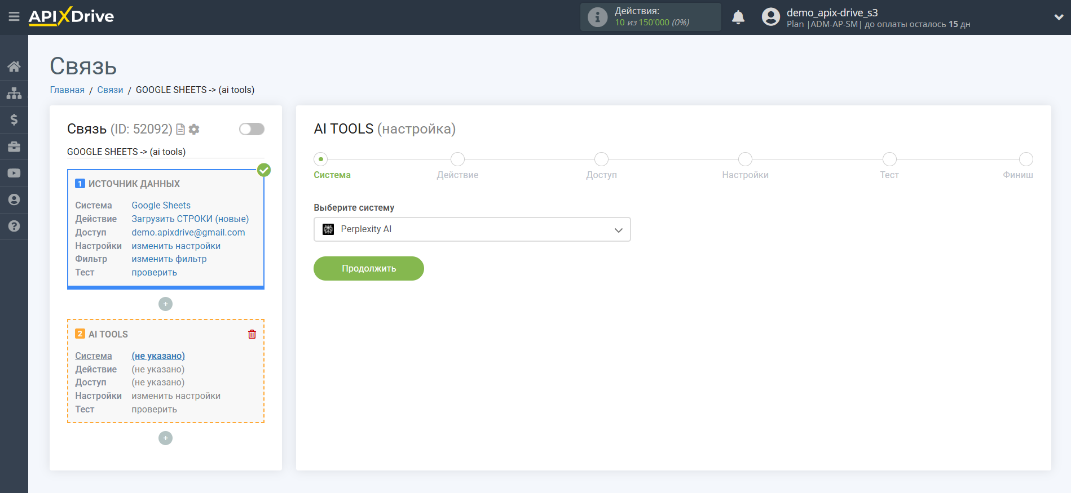This screenshot has height=493, width=1071.
Task: Select the Тест step
Action: click(889, 159)
